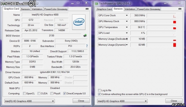186x107 pixels.
Task: Switch to Graphics Card tab in right window
Action: 104,9
